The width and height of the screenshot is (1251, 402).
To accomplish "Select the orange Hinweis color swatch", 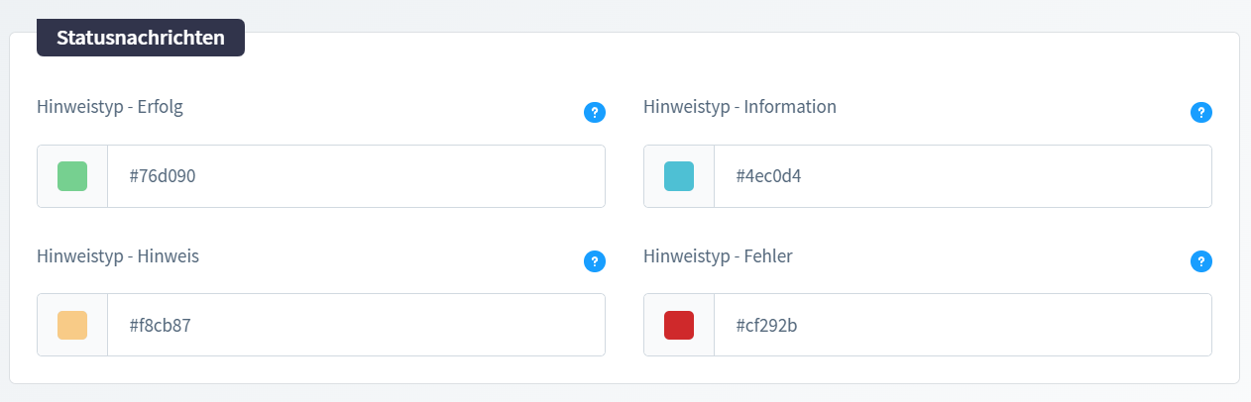I will pos(72,325).
